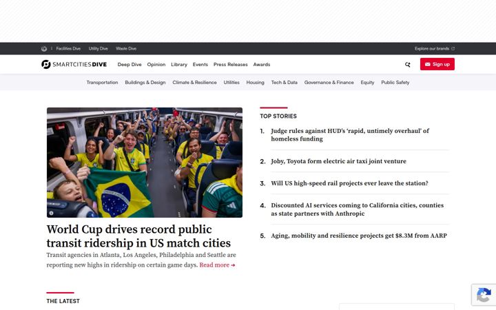Show the photo credit info icon
This screenshot has height=310, width=496.
[x=51, y=213]
